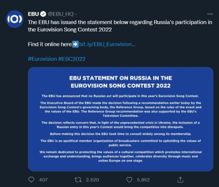Reply to the tweet via speech bubble icon
This screenshot has width=219, height=187.
[32, 180]
